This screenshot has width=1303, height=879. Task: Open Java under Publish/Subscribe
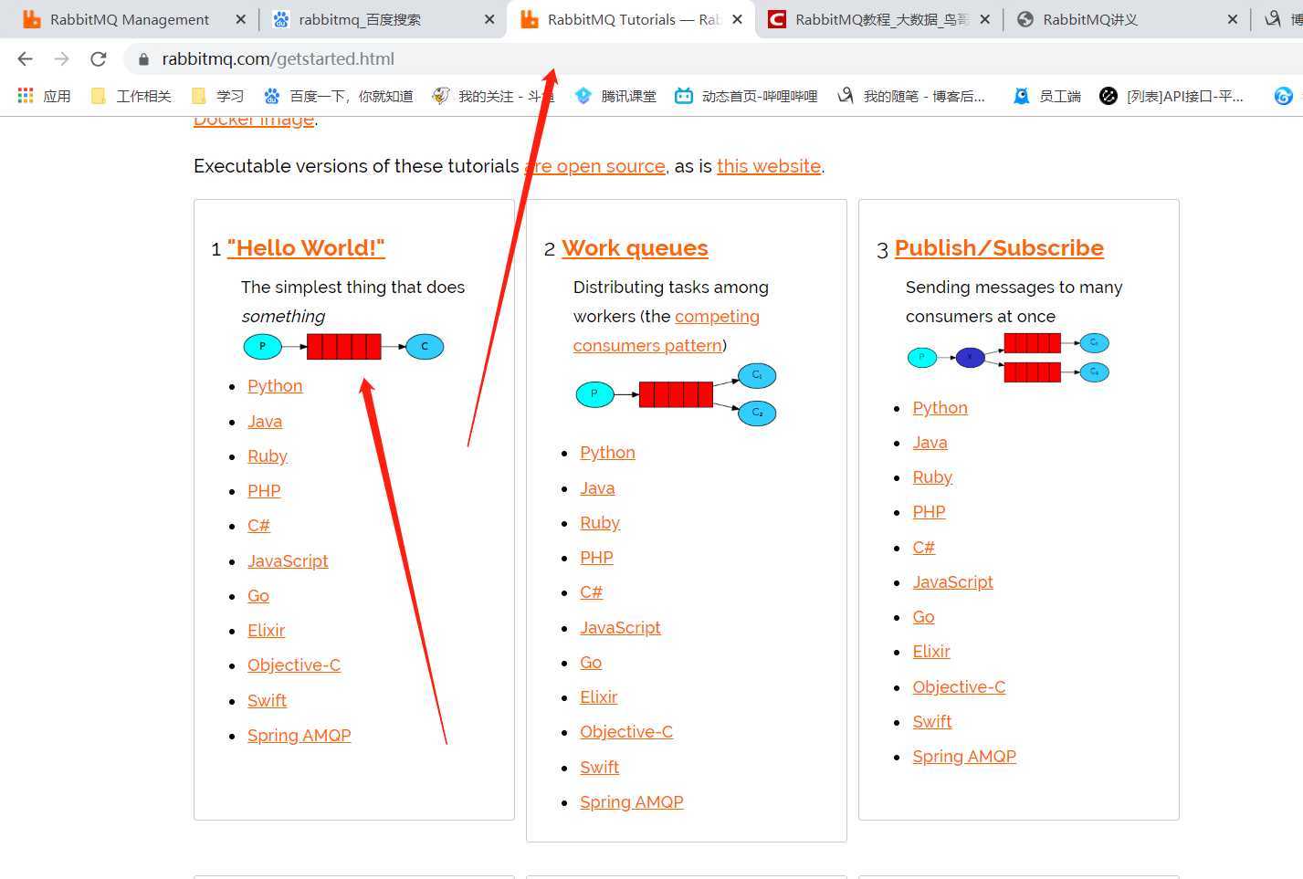[x=930, y=443]
